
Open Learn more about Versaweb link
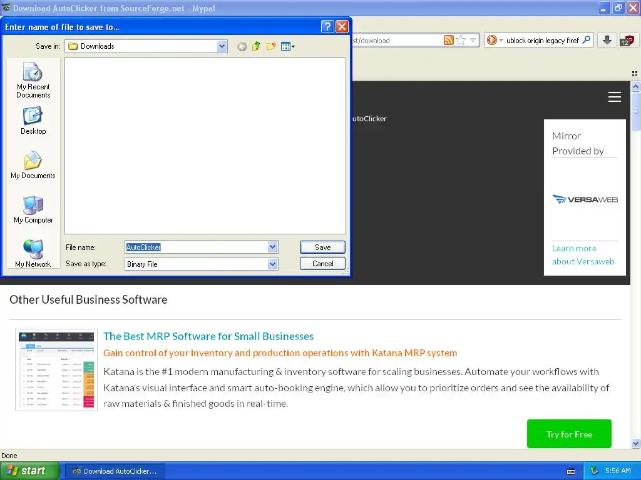tap(583, 255)
